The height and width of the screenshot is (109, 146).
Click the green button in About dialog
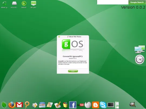pos(73,71)
